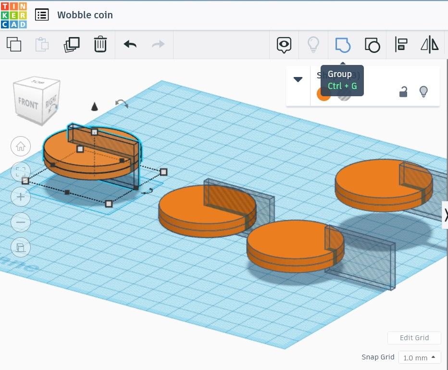Group the selected shapes
Image resolution: width=448 pixels, height=370 pixels.
[343, 45]
